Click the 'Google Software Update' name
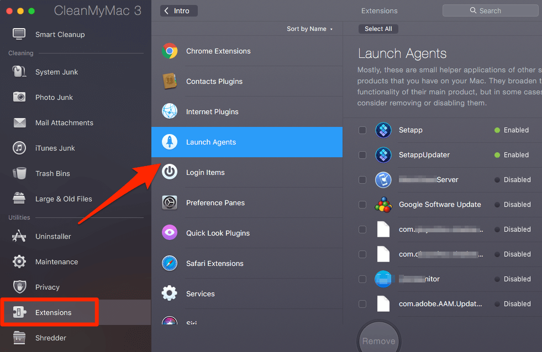 (440, 205)
